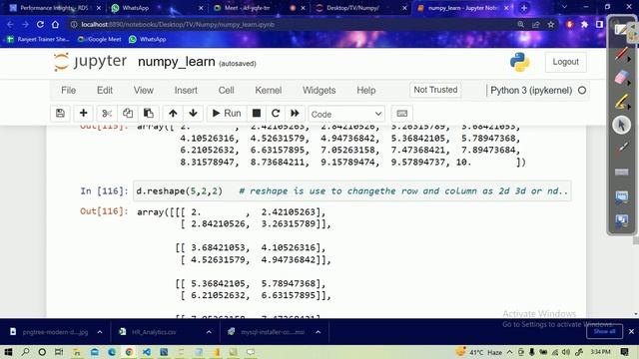Focus the browser address bar URL
The image size is (639, 359).
click(178, 24)
